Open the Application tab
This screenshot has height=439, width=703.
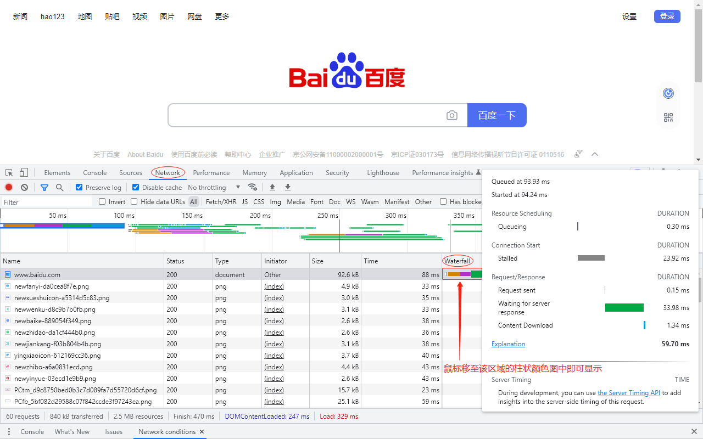click(x=296, y=172)
